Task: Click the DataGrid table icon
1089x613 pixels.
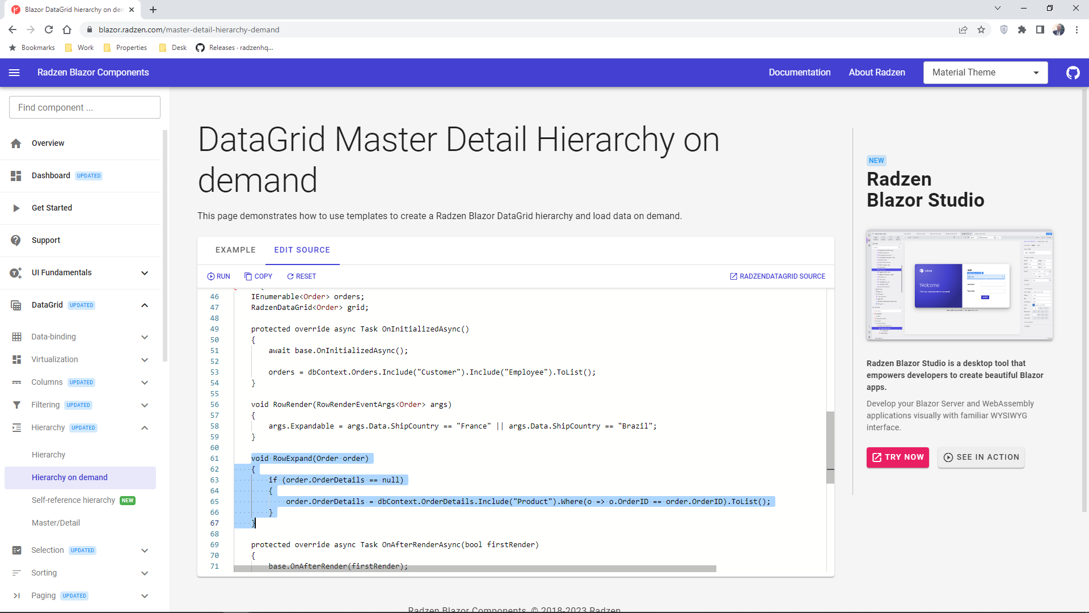Action: [x=16, y=305]
